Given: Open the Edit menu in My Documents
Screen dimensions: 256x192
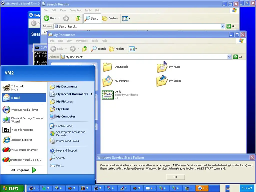Looking at the screenshot, I should 60,41.
